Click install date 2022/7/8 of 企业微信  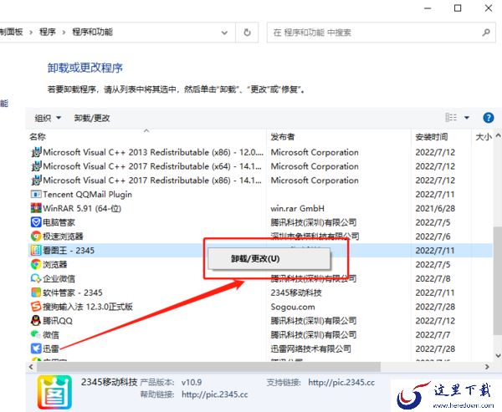[x=433, y=278]
